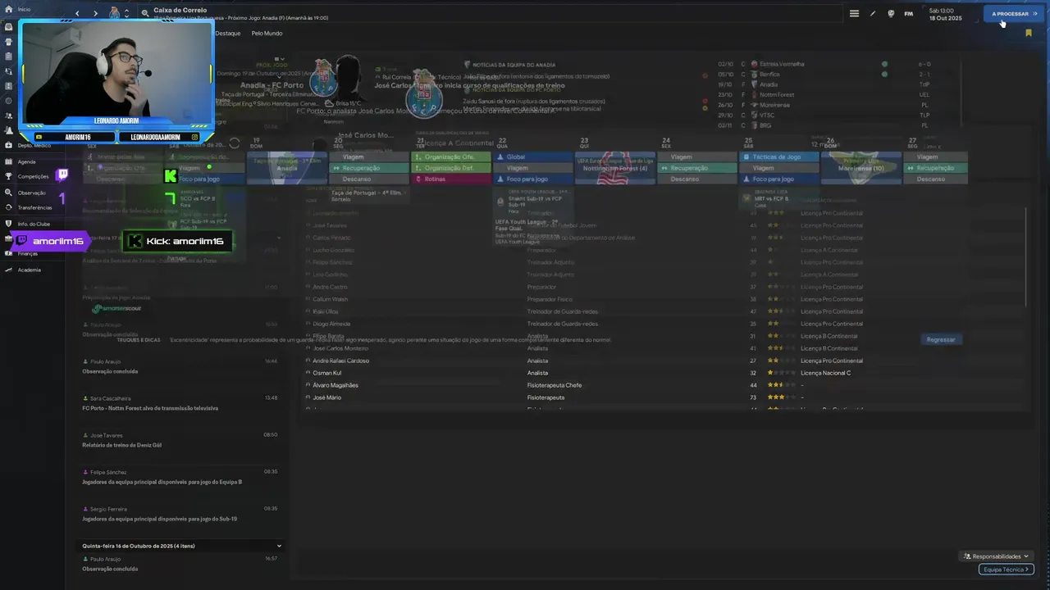1050x590 pixels.
Task: Open the hamburger menu in top bar
Action: click(854, 13)
